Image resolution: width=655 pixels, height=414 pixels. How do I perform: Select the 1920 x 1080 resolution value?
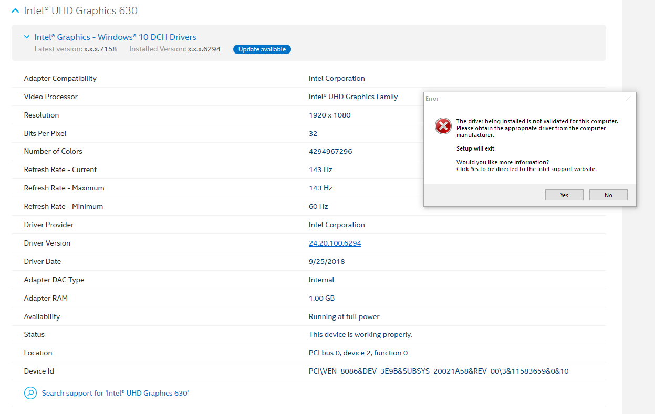[330, 115]
